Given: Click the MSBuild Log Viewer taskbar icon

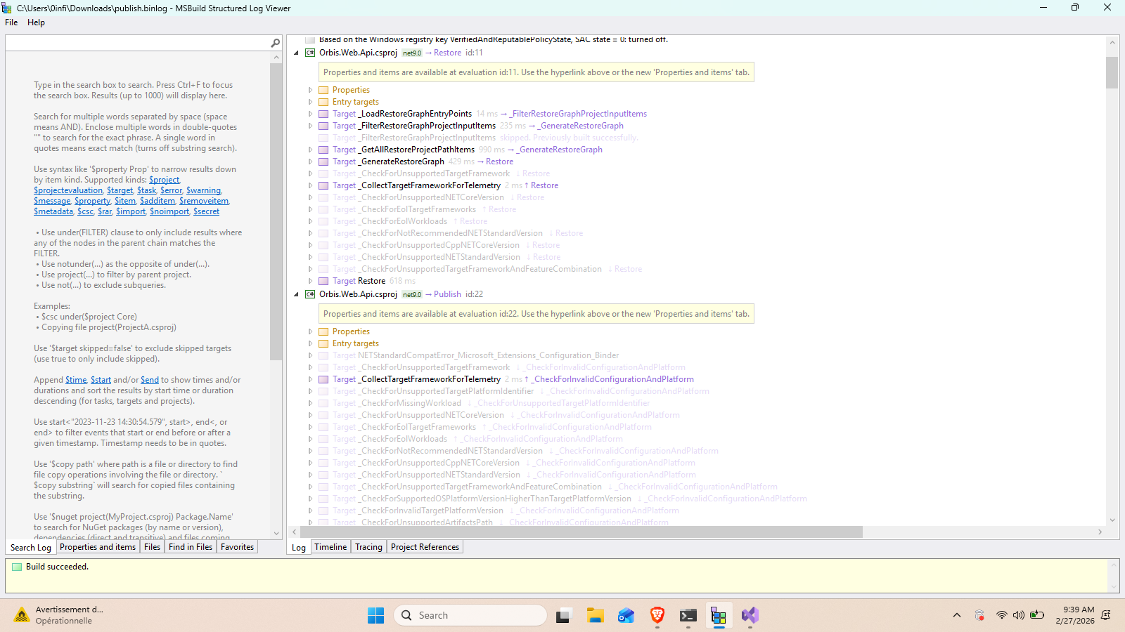Looking at the screenshot, I should click(719, 615).
